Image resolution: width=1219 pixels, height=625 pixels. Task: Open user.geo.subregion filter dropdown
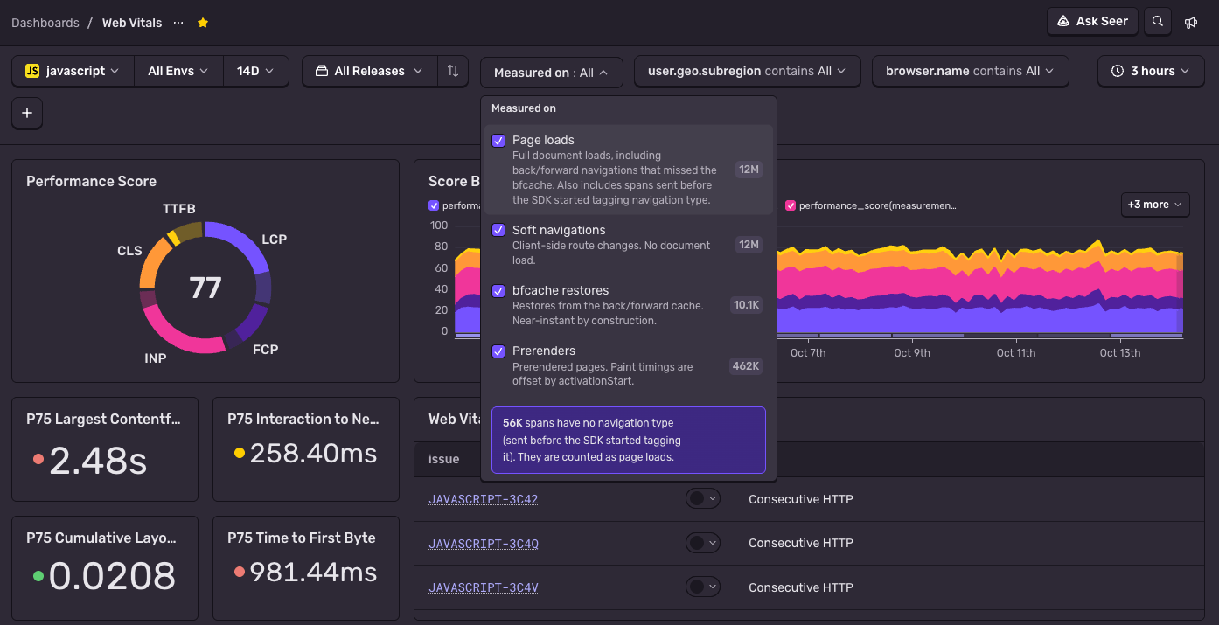(x=747, y=71)
